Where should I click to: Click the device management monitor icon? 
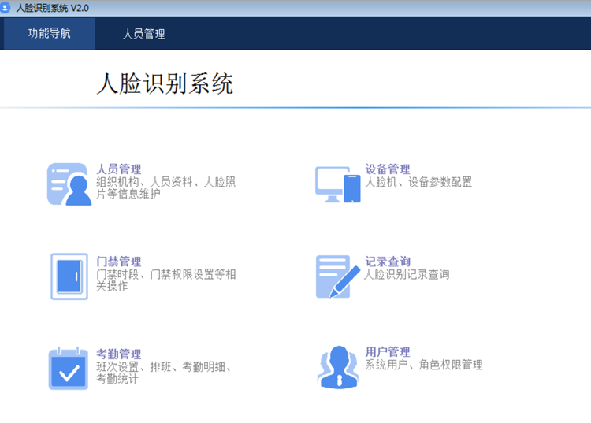(x=337, y=184)
